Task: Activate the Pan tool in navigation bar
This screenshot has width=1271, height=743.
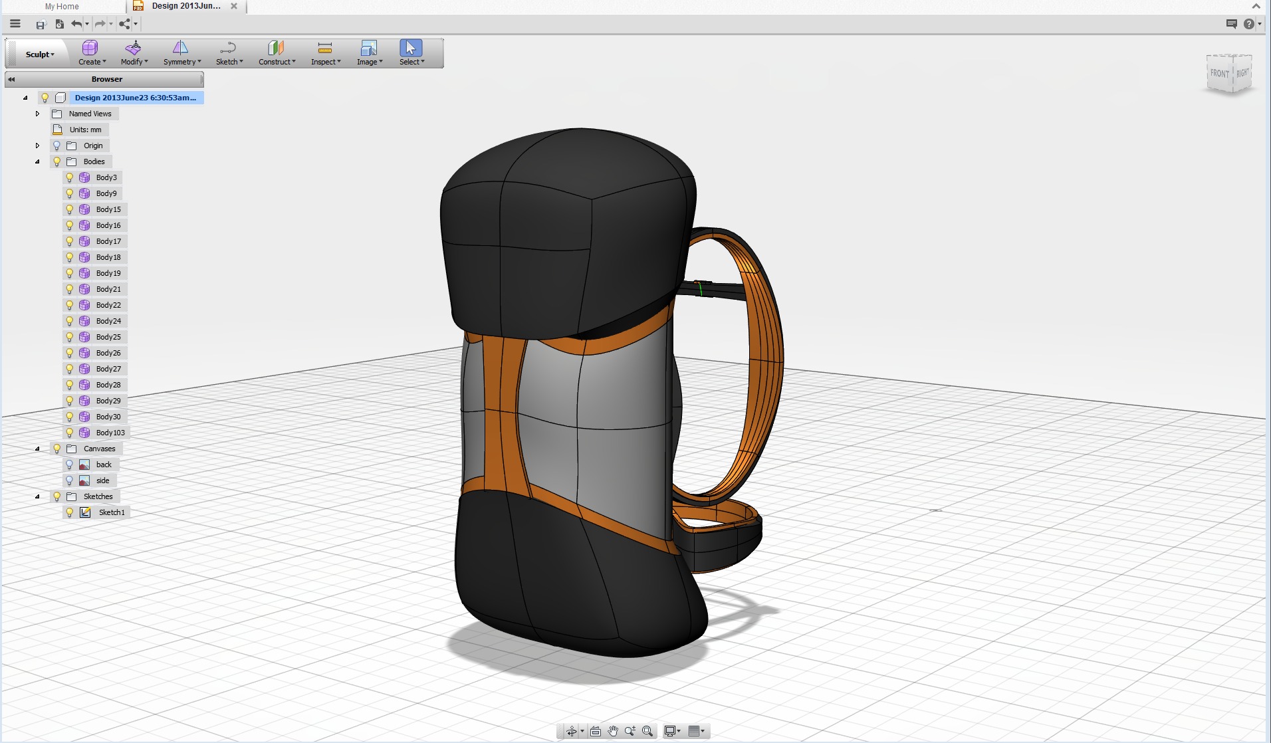Action: pyautogui.click(x=612, y=730)
